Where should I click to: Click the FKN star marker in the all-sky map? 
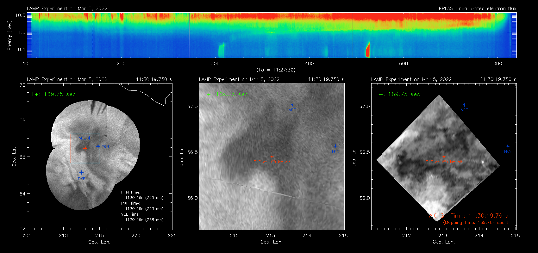click(98, 146)
